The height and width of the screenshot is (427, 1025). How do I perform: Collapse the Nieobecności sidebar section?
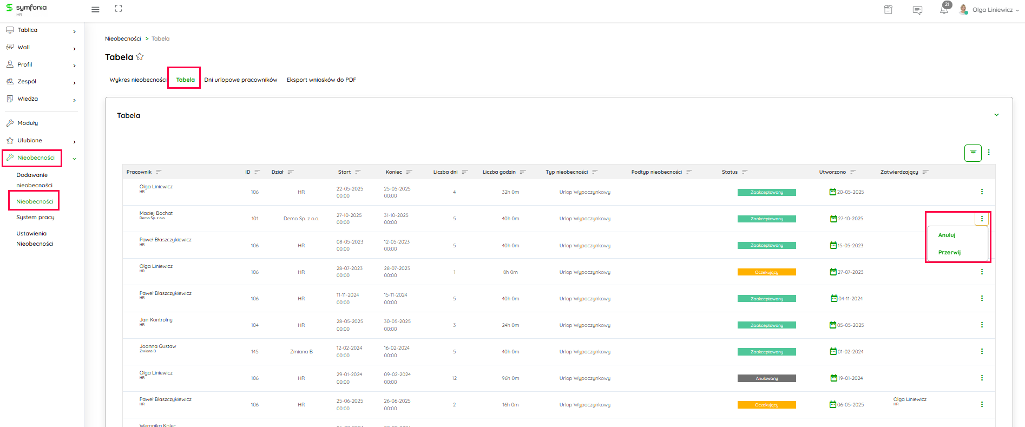[x=74, y=159]
